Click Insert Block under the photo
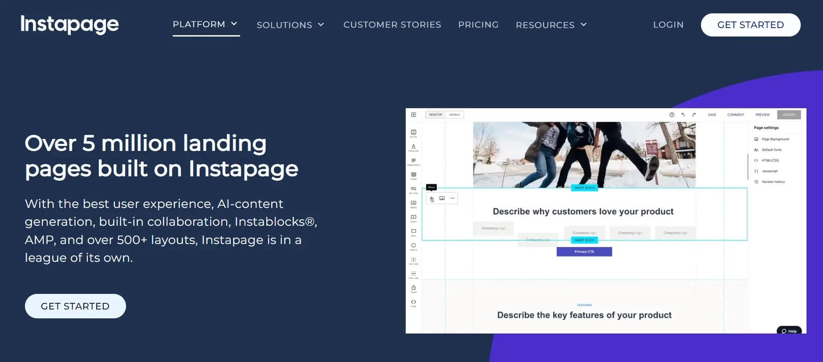The image size is (823, 362). 584,188
